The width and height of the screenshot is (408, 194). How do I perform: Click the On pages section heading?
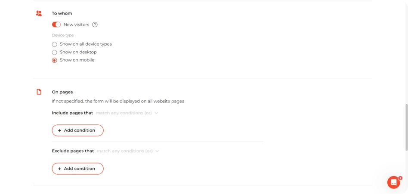coord(62,92)
